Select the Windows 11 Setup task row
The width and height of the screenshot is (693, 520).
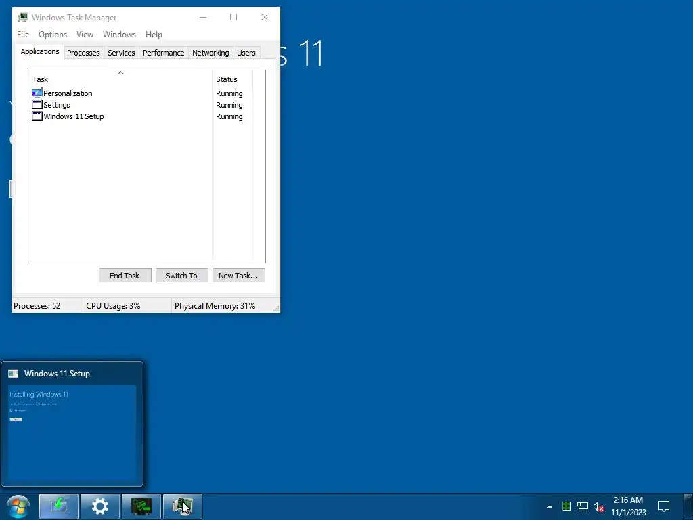pyautogui.click(x=141, y=116)
